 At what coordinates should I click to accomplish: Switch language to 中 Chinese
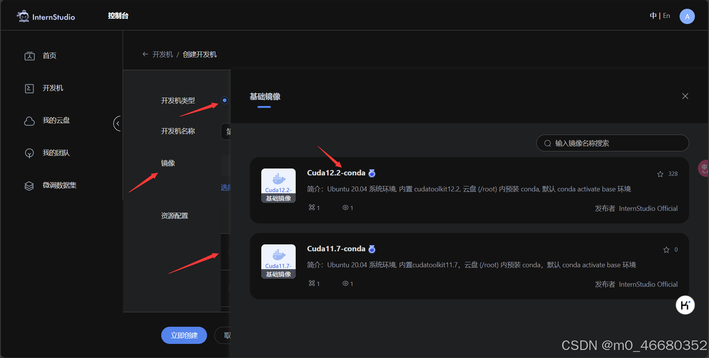[x=653, y=16]
